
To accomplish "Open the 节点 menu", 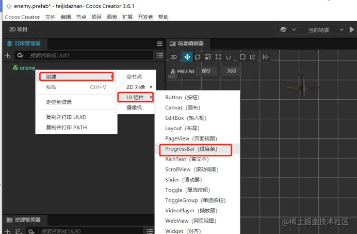I will 81,17.
